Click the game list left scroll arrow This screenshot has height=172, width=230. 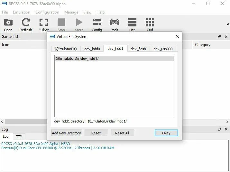[2, 122]
